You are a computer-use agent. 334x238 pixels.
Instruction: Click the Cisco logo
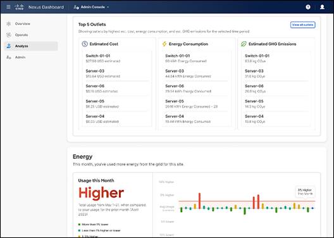(19, 7)
